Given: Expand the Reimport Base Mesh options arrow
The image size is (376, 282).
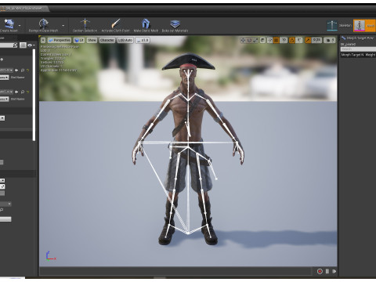Looking at the screenshot, I should 63,26.
